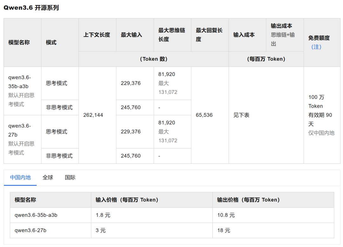Click the 18 元 output price cell
This screenshot has height=247, width=343.
(x=224, y=230)
